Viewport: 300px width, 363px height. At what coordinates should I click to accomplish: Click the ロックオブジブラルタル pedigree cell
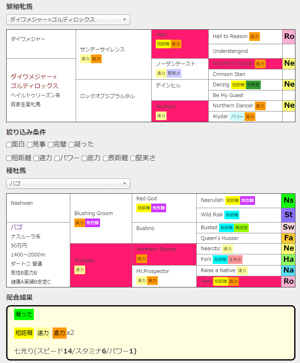pos(114,100)
